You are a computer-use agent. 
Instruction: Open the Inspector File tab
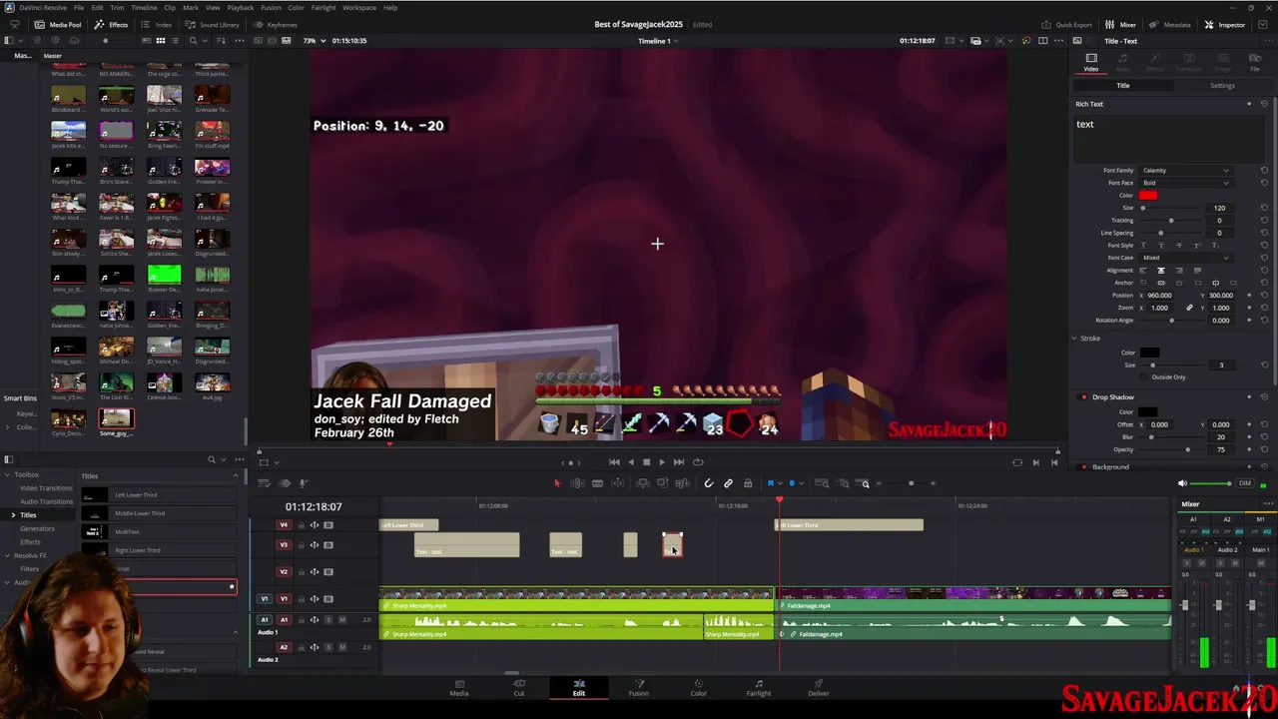(1255, 61)
